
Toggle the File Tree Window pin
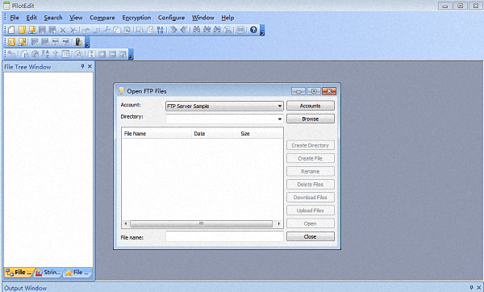tap(82, 66)
